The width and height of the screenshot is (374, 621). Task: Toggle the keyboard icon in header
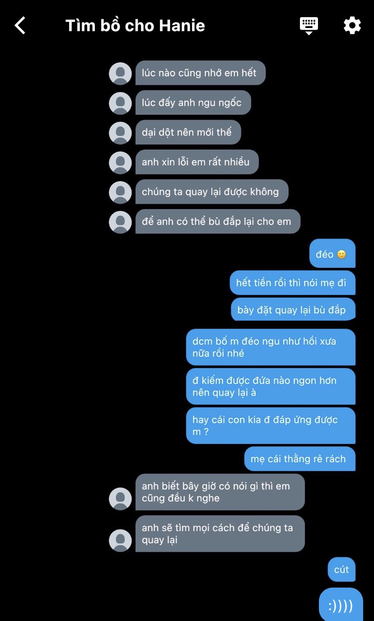pyautogui.click(x=309, y=26)
